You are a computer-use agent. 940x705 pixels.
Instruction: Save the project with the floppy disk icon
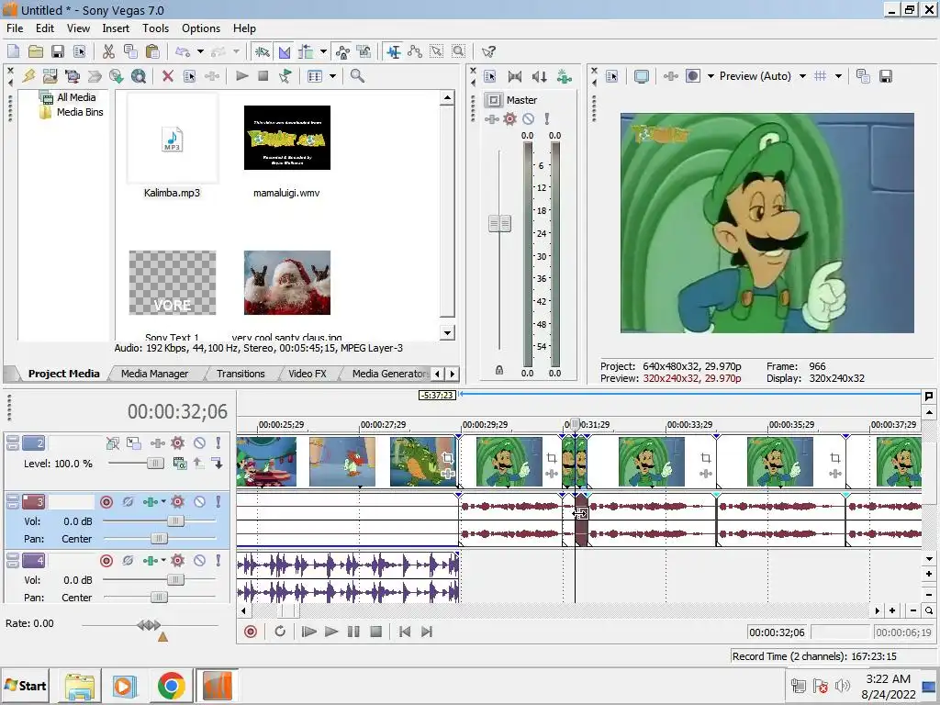(x=58, y=51)
